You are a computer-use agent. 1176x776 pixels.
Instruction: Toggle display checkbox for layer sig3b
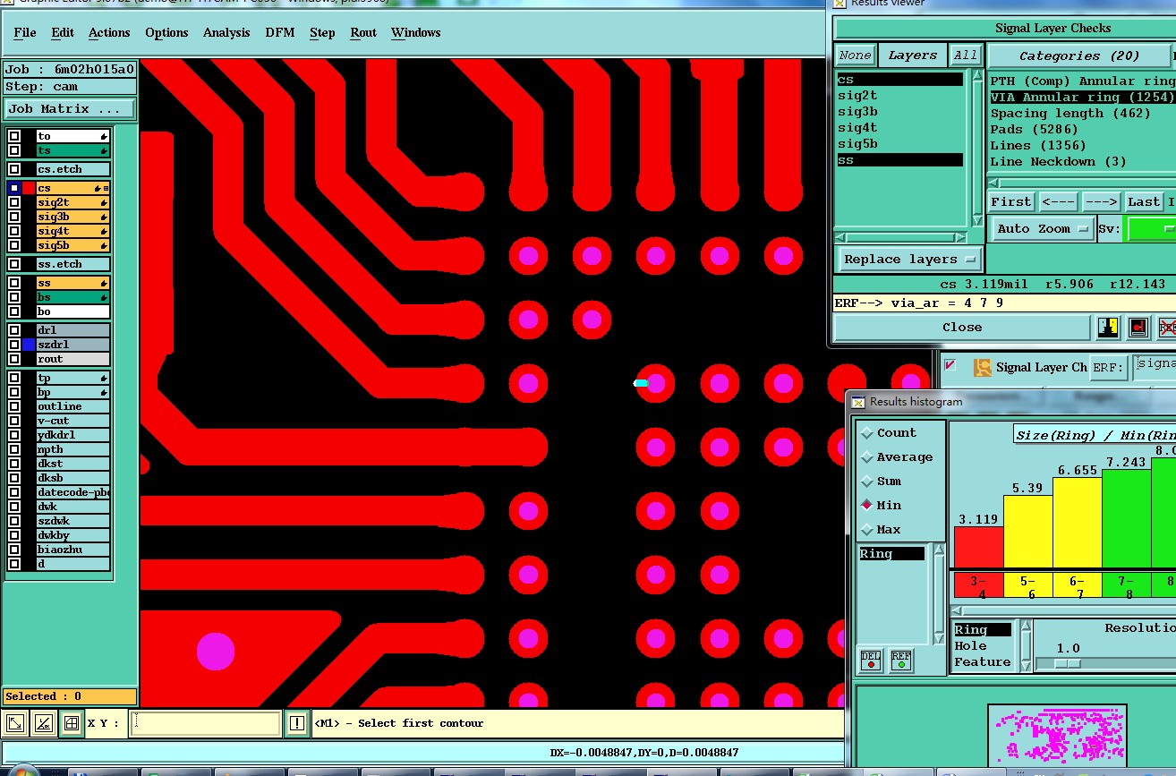click(14, 217)
